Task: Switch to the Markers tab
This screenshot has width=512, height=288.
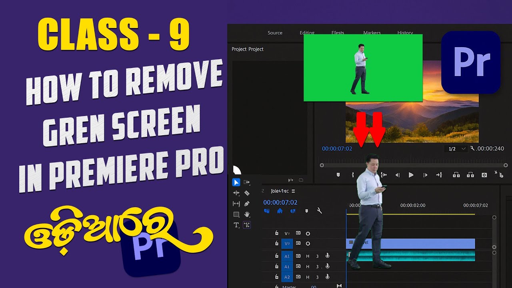Action: pos(372,33)
